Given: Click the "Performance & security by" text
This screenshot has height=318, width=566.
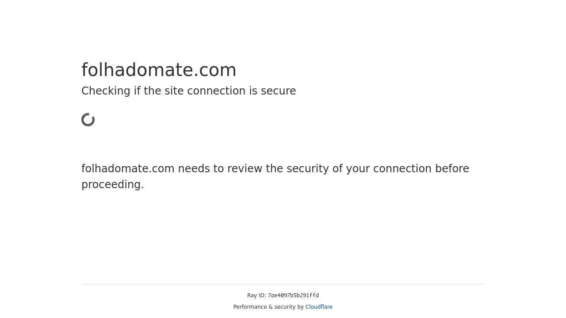Looking at the screenshot, I should pos(268,307).
